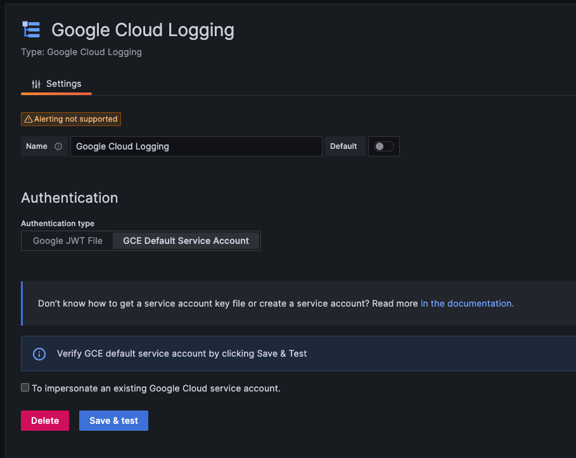576x458 pixels.
Task: Click the Delete button
Action: click(x=45, y=421)
